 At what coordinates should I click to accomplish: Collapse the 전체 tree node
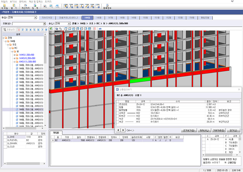coord(3,38)
